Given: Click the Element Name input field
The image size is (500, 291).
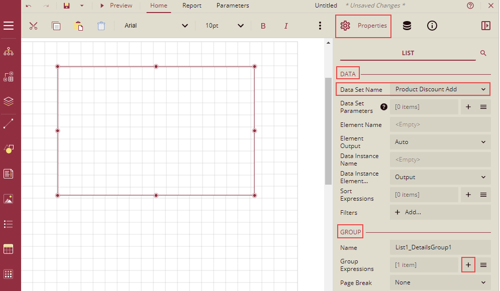Looking at the screenshot, I should [x=440, y=124].
